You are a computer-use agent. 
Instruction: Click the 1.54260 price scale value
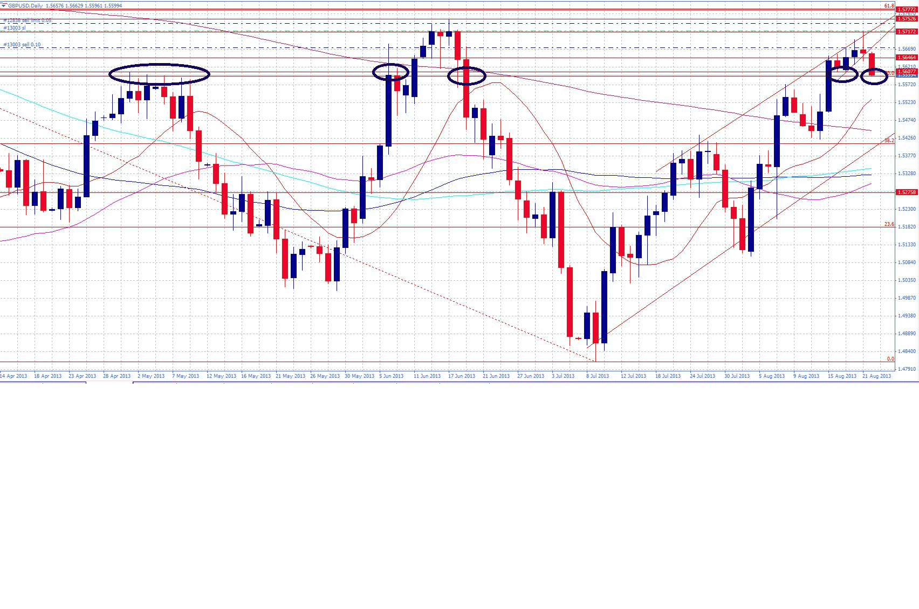pyautogui.click(x=907, y=137)
